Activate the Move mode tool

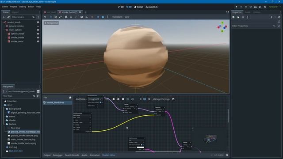[51, 17]
